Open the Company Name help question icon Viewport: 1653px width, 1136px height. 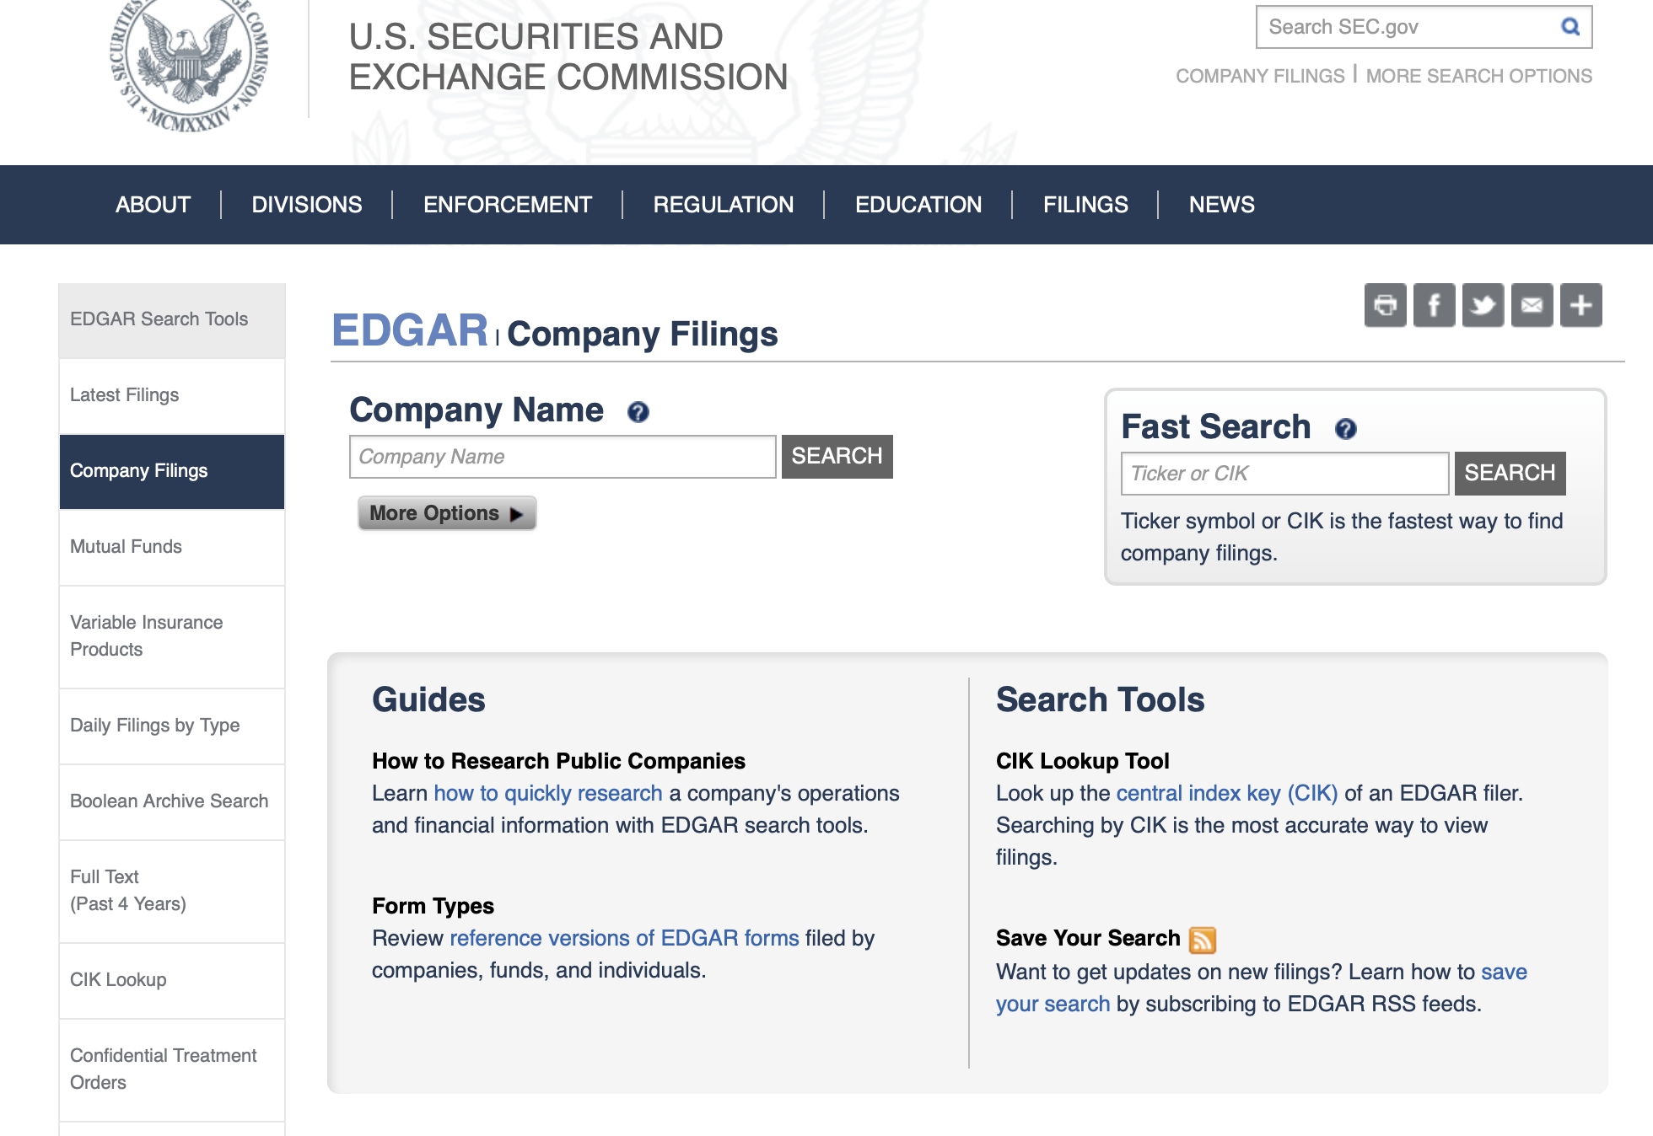pyautogui.click(x=638, y=412)
